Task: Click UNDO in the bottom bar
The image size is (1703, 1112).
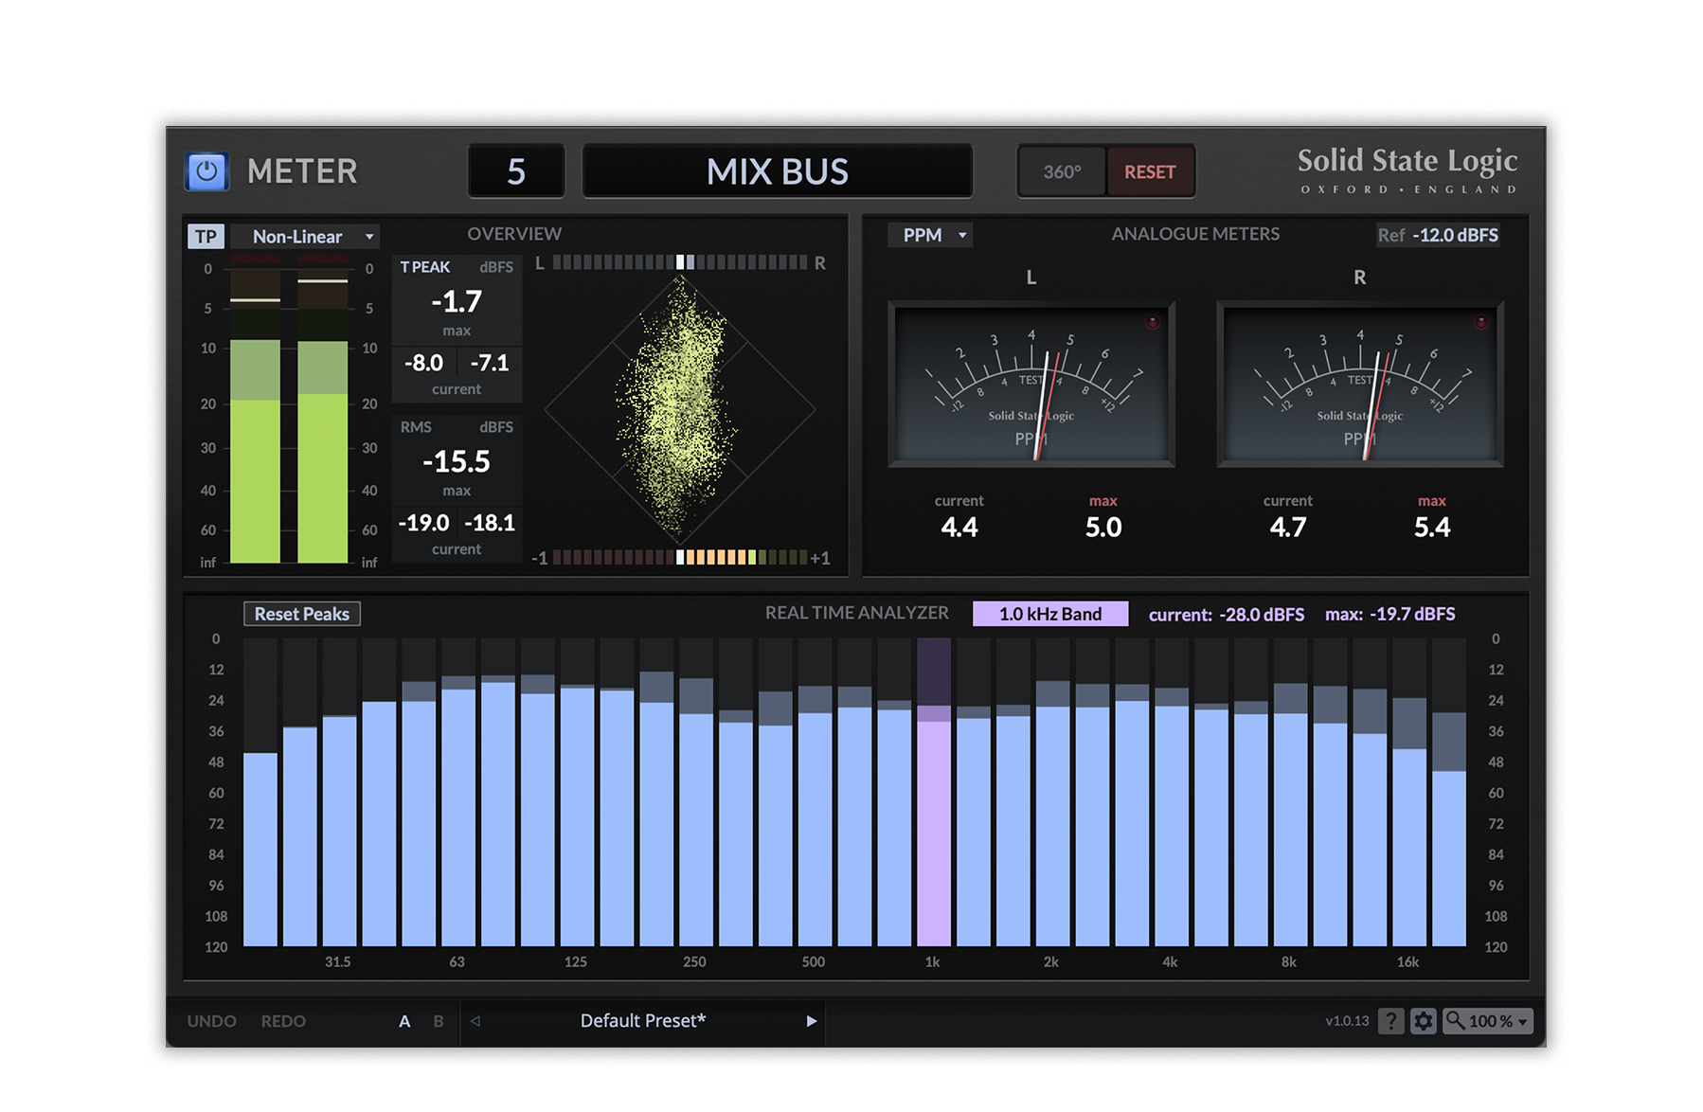Action: (211, 1021)
